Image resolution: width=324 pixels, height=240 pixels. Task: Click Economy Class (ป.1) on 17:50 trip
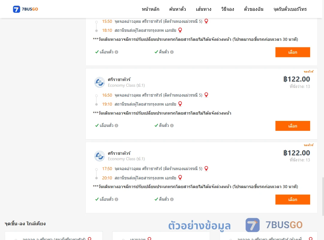[x=126, y=159]
